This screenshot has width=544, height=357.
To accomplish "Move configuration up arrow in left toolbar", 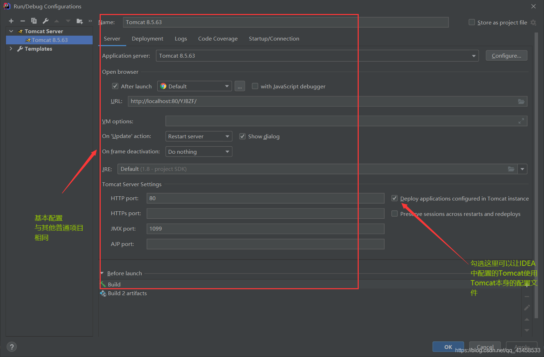I will tap(57, 21).
